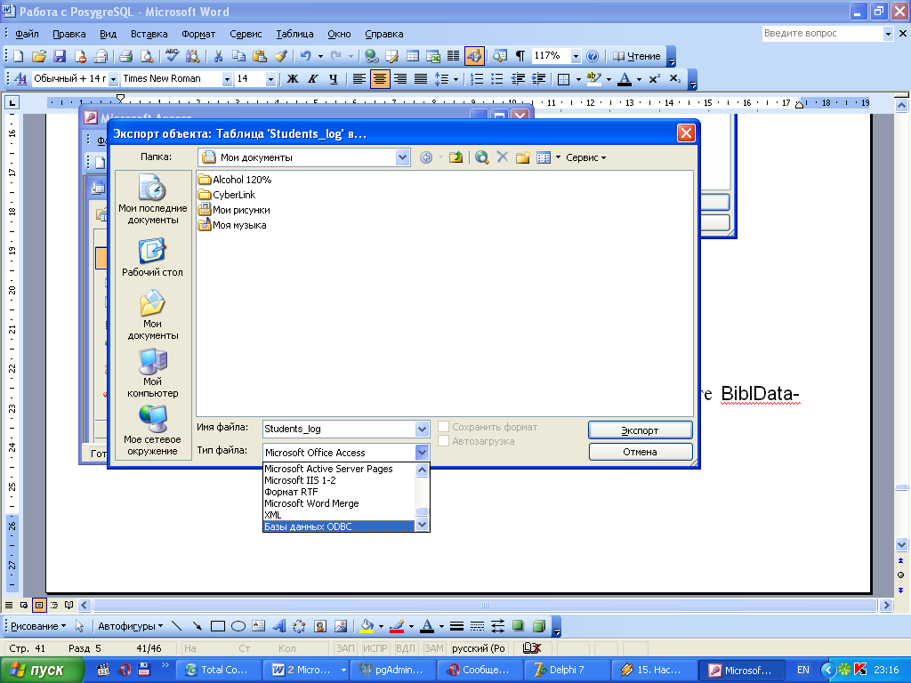Open Мое сетевое окружение in places bar
Image resolution: width=911 pixels, height=683 pixels.
click(153, 430)
